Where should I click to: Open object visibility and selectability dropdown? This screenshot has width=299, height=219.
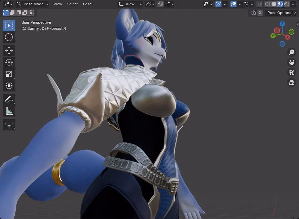tap(208, 4)
